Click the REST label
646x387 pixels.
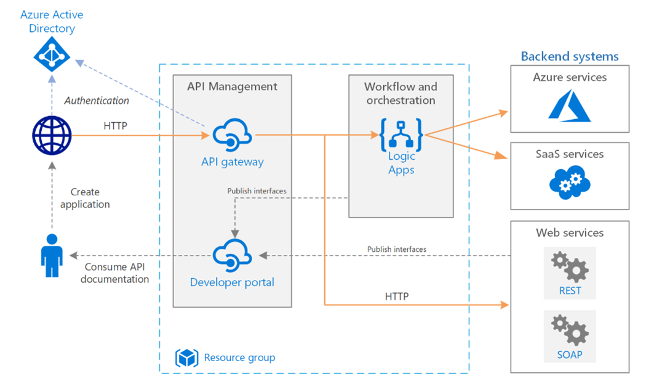[x=570, y=291]
